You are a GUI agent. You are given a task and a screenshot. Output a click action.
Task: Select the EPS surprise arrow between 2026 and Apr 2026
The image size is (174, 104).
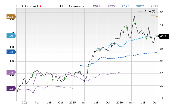point(127,27)
